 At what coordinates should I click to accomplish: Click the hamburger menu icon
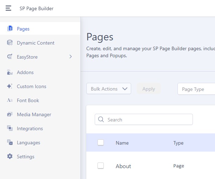pos(8,8)
